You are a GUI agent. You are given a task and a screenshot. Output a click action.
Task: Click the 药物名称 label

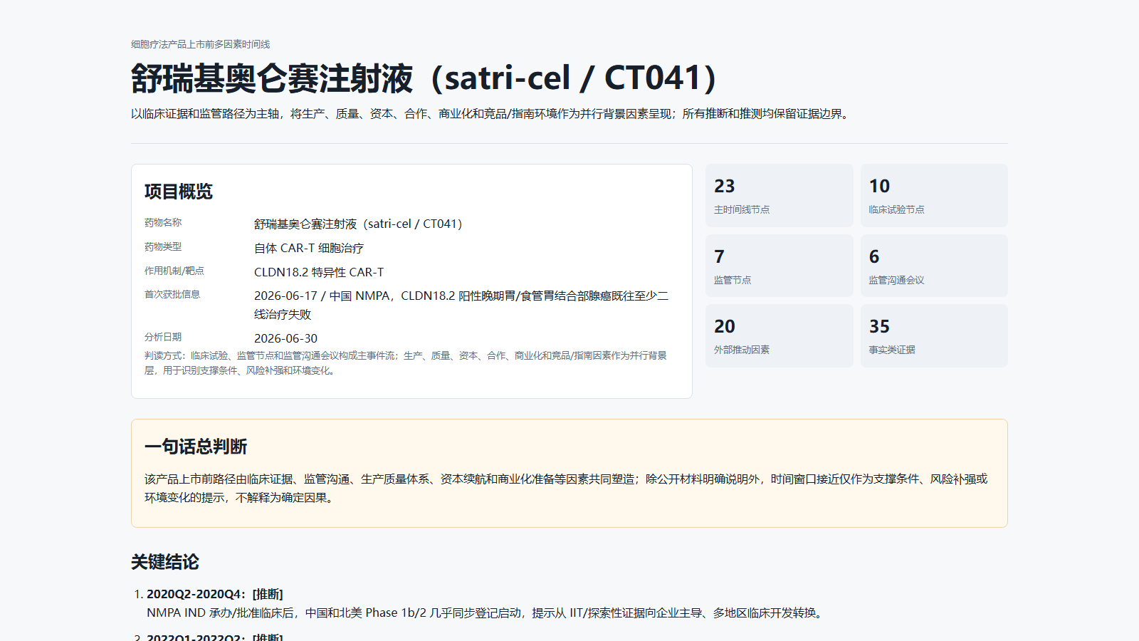[x=163, y=223]
